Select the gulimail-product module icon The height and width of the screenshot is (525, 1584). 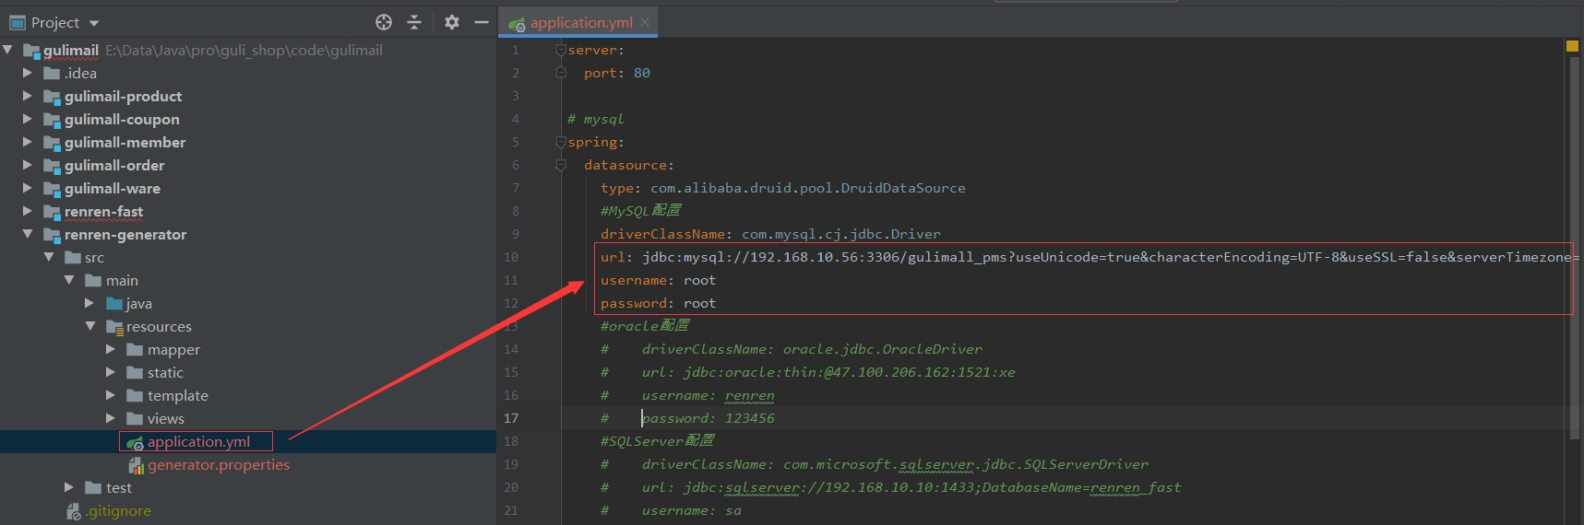pos(52,97)
